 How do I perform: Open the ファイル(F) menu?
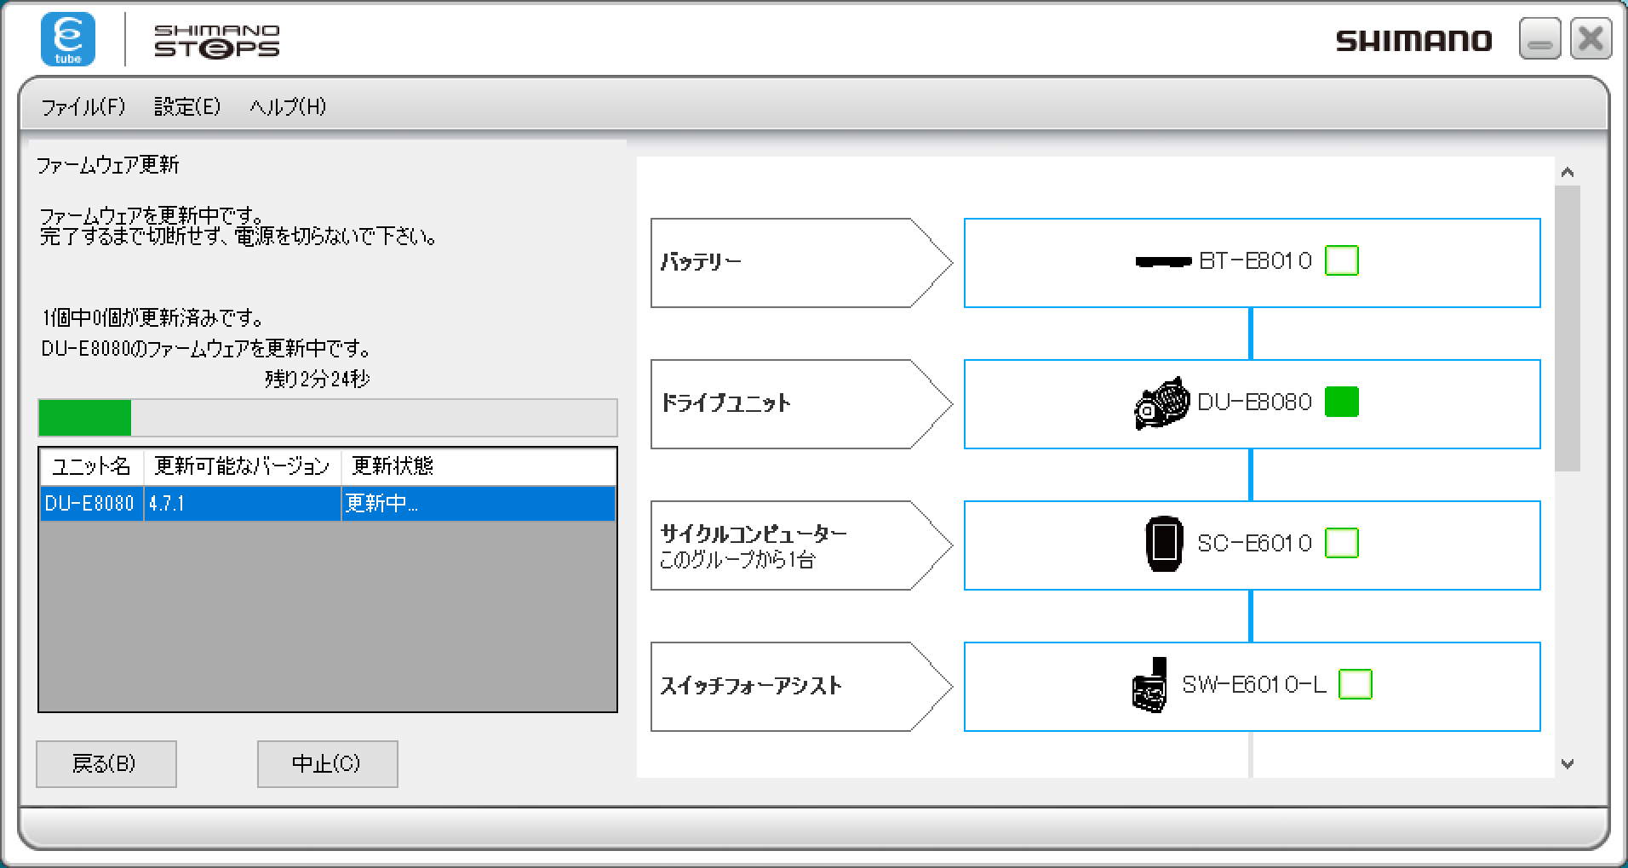(83, 106)
